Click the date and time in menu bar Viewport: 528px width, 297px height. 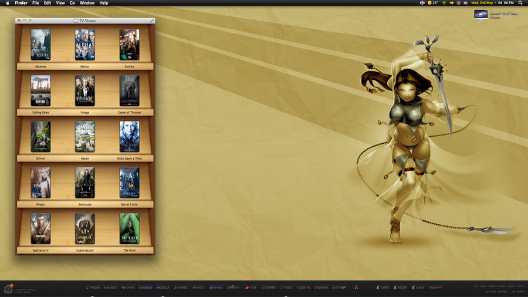pyautogui.click(x=492, y=3)
